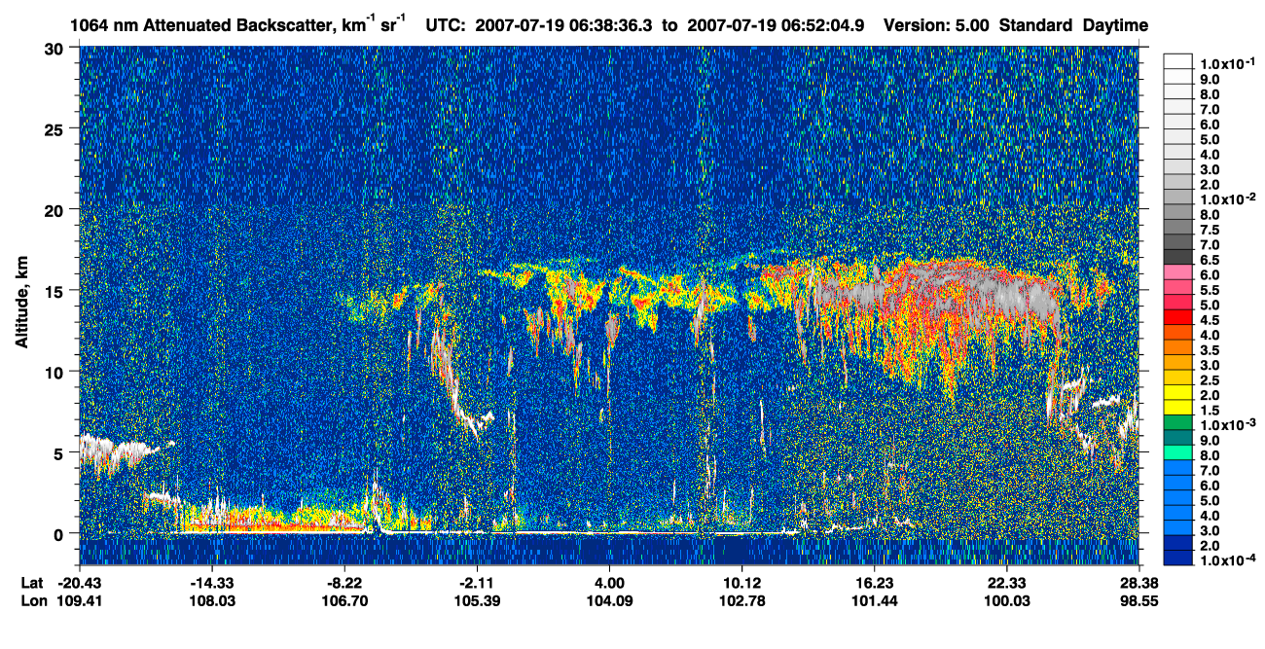
Task: Click the "Daytime" word in the header
Action: point(1114,24)
